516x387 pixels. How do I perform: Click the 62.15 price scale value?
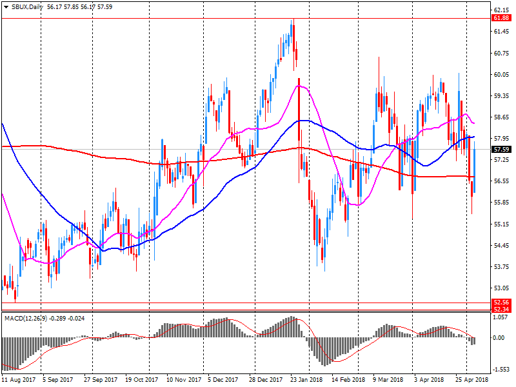[502, 11]
